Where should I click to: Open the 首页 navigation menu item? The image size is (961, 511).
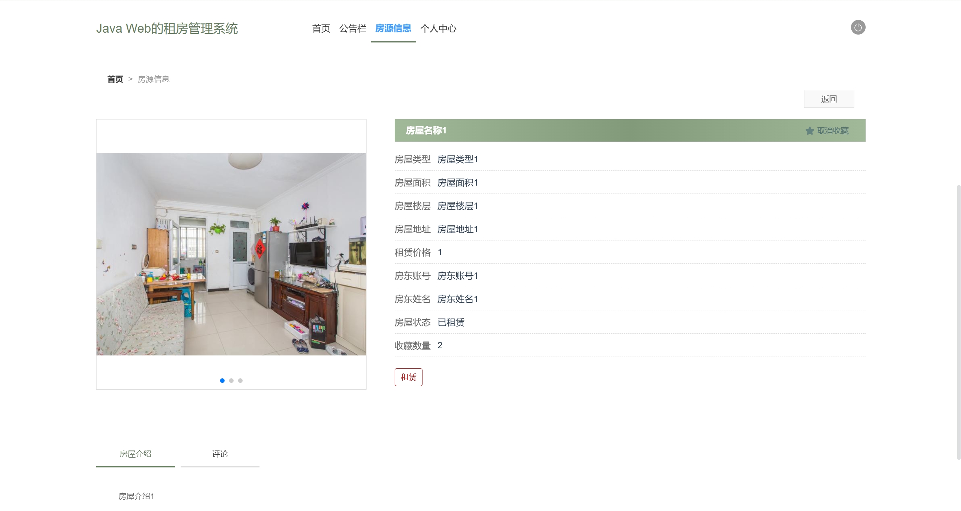coord(321,29)
